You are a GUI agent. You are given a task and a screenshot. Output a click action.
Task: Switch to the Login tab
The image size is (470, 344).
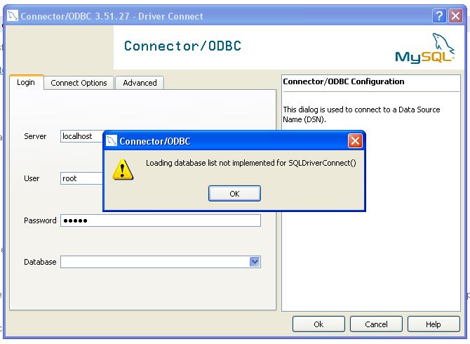click(26, 82)
